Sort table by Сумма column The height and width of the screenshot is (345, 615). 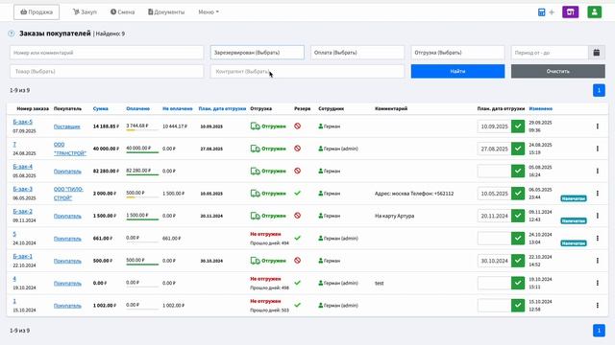[x=100, y=108]
